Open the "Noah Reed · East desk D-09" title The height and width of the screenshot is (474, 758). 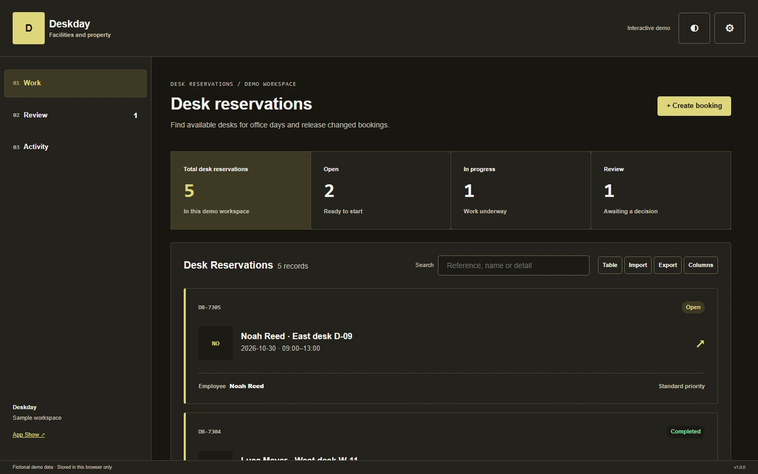(297, 336)
